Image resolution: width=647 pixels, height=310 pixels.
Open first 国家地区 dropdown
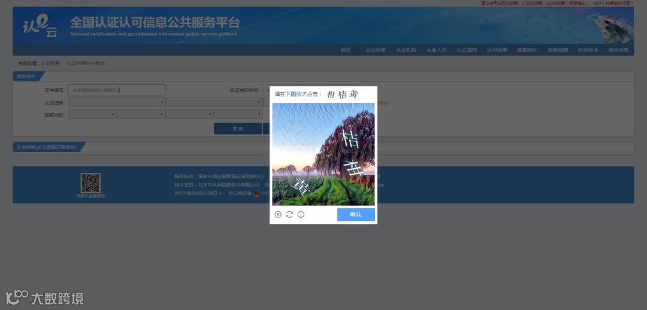point(92,114)
